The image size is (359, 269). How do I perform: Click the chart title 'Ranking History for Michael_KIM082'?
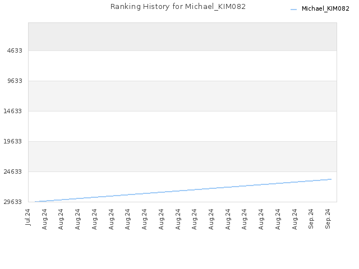[178, 7]
